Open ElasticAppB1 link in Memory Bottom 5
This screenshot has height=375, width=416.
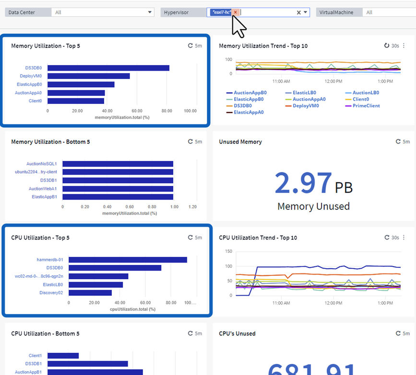(44, 197)
